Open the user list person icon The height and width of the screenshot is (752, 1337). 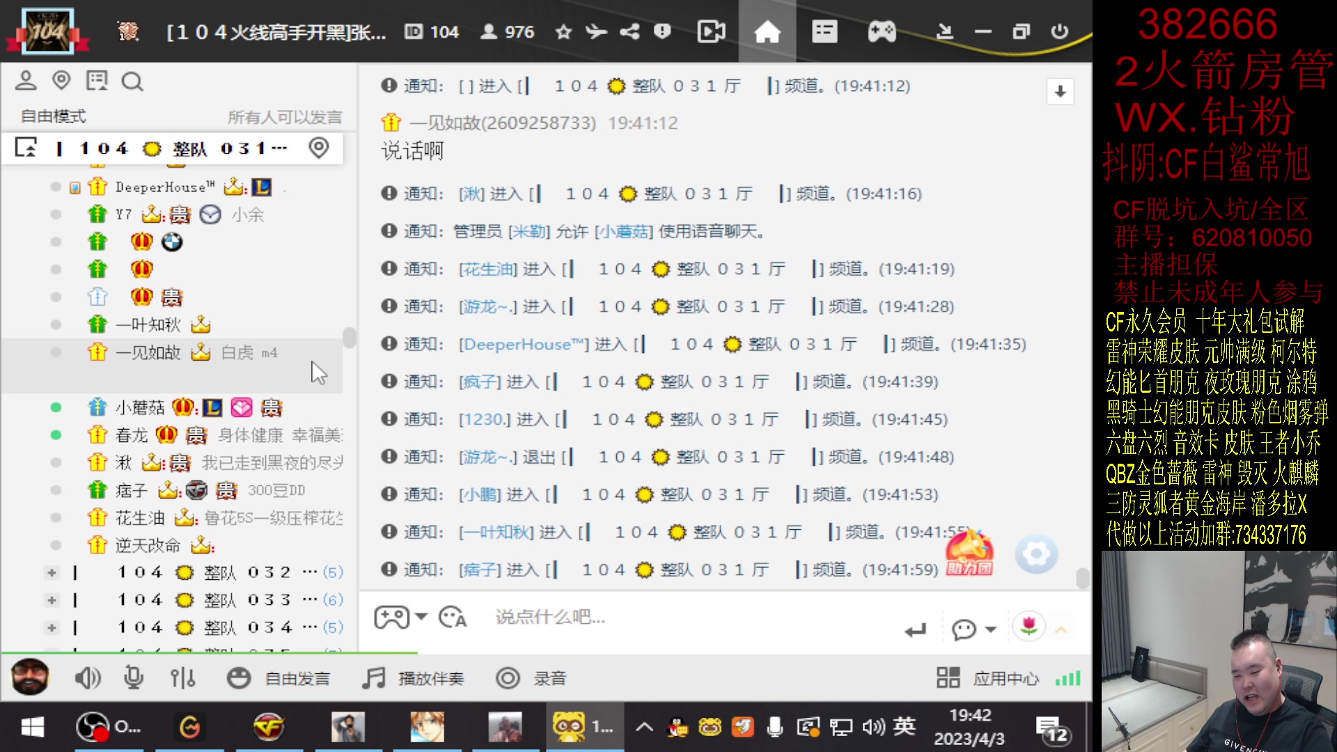[x=26, y=81]
